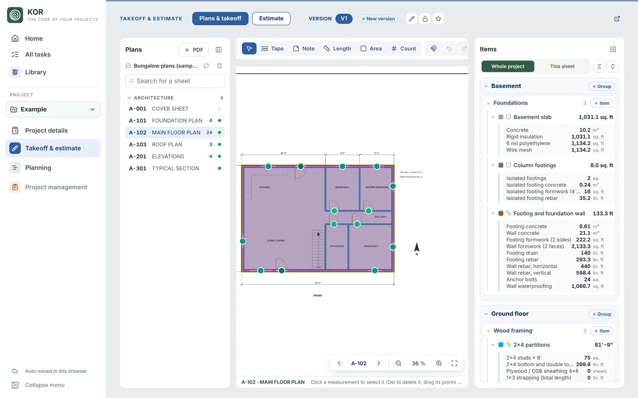Collapse the Plans panel icon

click(219, 50)
